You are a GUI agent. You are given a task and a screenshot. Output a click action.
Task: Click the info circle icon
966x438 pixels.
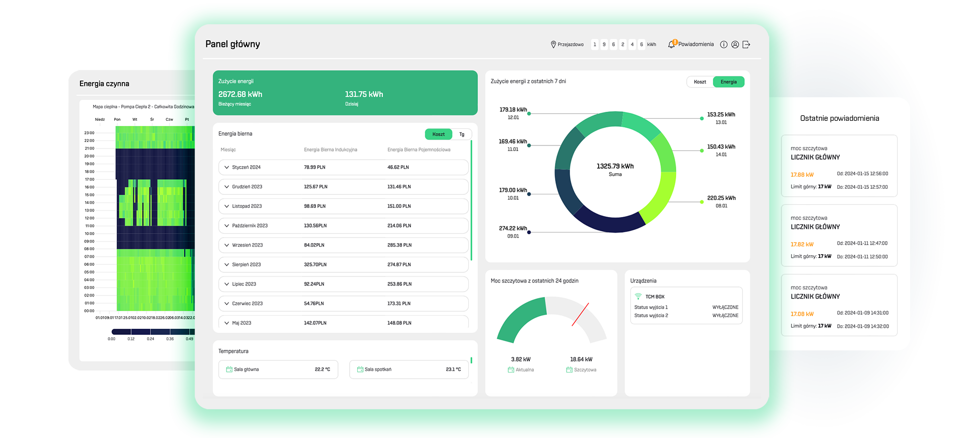point(723,44)
